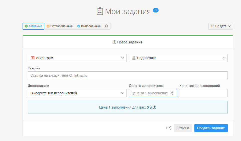Click the person icon in Подписчики dropdown
This screenshot has width=241, height=141.
coord(134,58)
